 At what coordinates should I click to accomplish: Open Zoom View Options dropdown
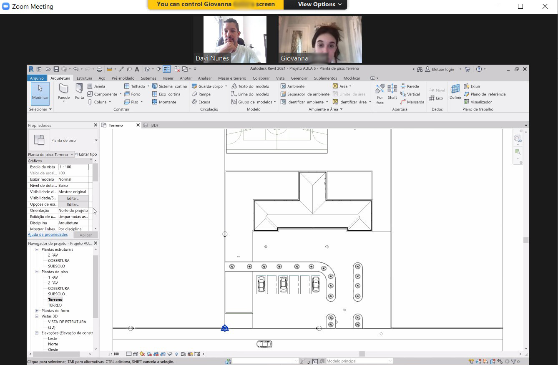point(319,5)
